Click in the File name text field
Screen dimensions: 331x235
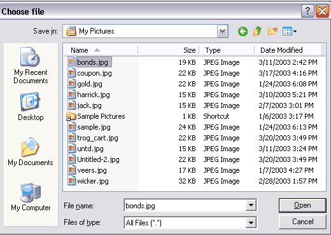pyautogui.click(x=185, y=205)
